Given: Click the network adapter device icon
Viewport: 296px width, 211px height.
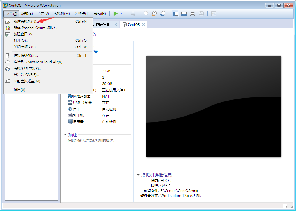Looking at the screenshot, I should (70, 96).
